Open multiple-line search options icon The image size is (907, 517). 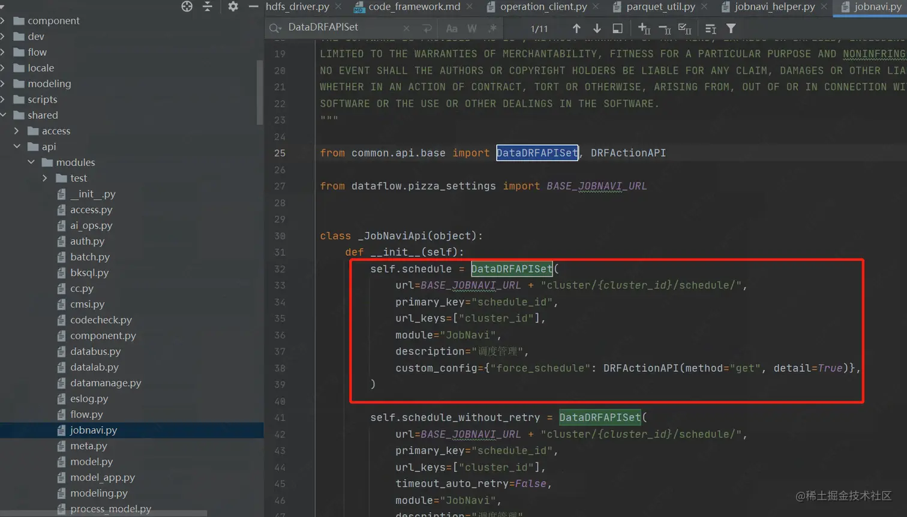[711, 28]
